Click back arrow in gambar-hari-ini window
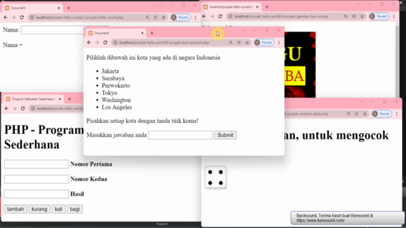 coord(204,16)
